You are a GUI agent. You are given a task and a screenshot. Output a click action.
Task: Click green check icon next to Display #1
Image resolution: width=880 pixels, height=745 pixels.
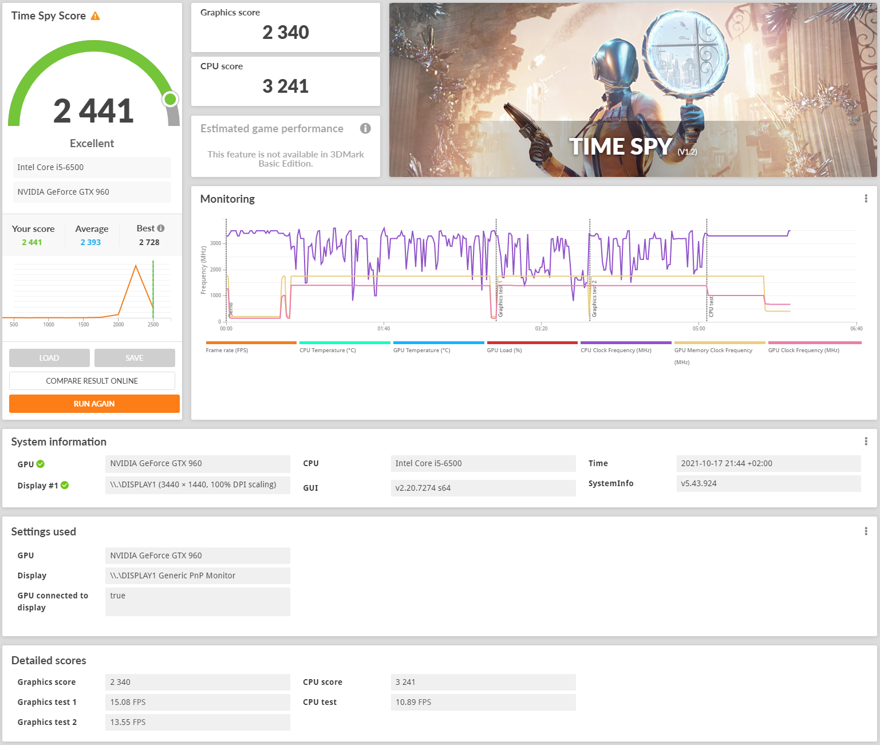coord(65,485)
